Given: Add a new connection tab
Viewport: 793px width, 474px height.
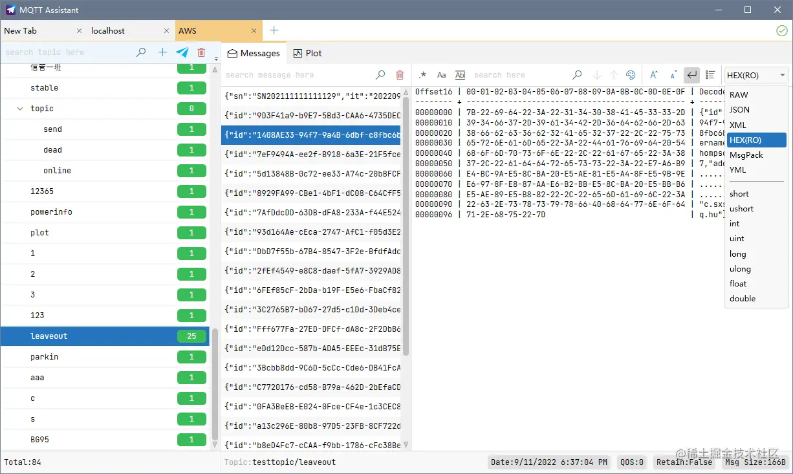Looking at the screenshot, I should pyautogui.click(x=274, y=30).
